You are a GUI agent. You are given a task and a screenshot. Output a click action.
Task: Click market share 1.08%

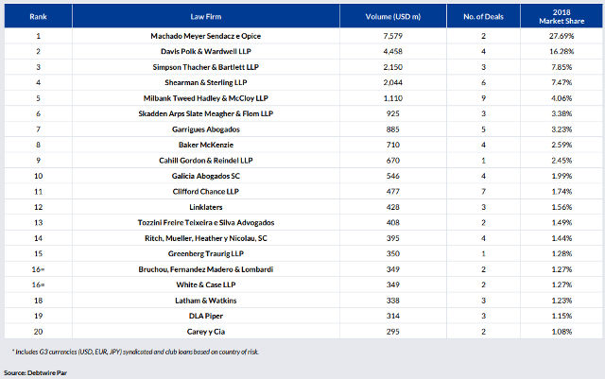562,332
